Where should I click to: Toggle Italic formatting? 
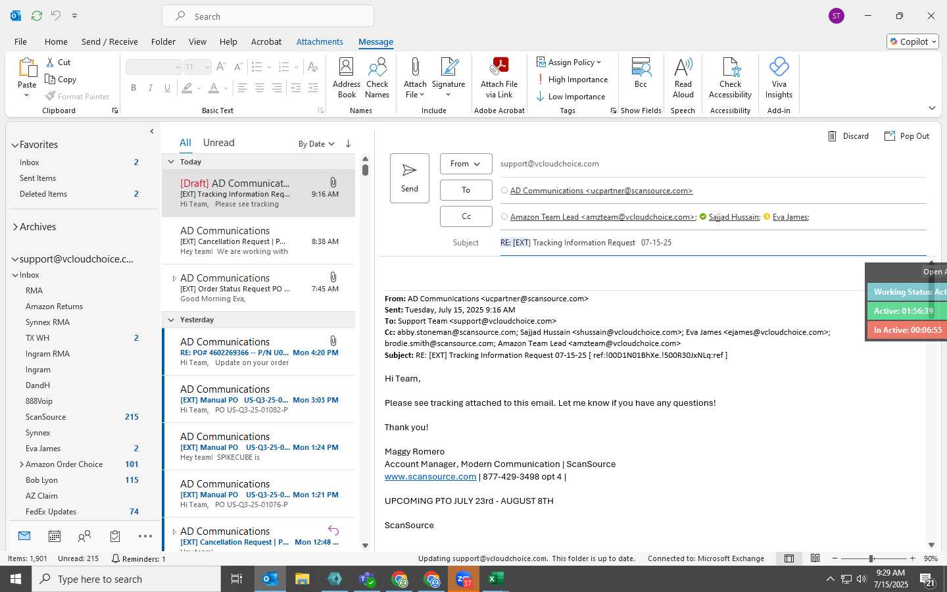point(151,87)
